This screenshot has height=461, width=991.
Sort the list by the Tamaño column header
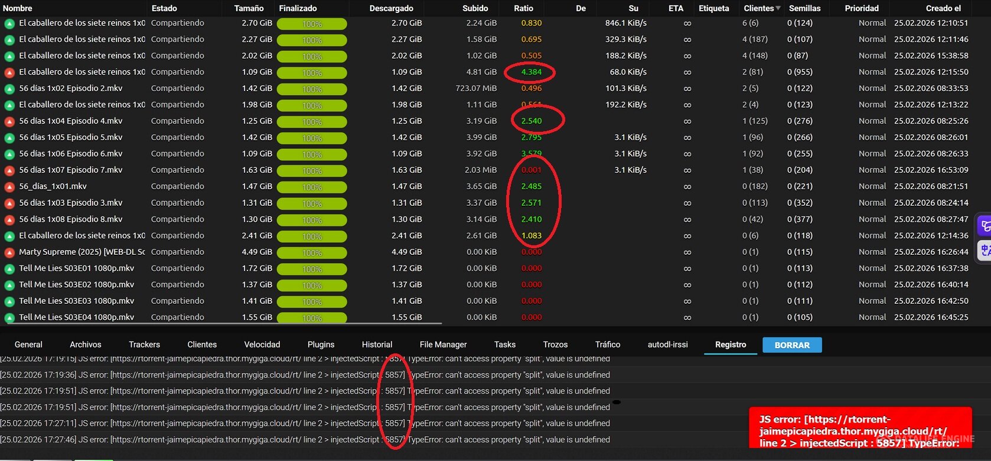coord(249,8)
